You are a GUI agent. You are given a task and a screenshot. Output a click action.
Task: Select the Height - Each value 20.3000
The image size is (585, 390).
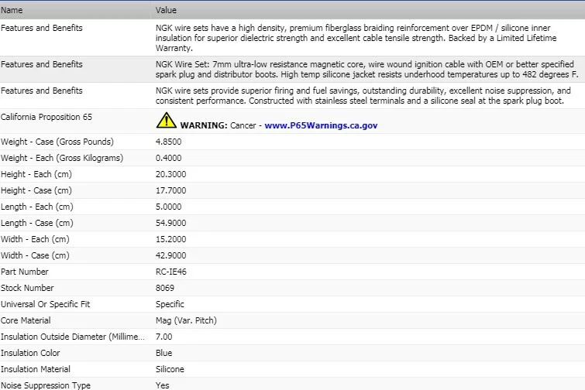click(171, 174)
